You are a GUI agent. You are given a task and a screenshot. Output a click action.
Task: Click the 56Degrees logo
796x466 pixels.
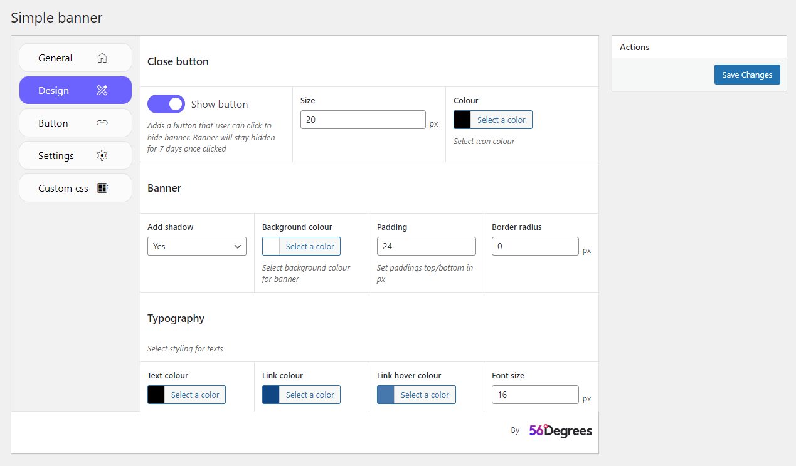(560, 431)
